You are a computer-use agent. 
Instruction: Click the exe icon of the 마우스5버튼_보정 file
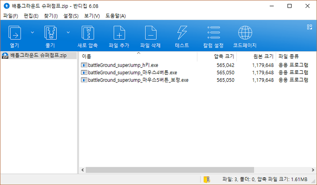pos(84,80)
